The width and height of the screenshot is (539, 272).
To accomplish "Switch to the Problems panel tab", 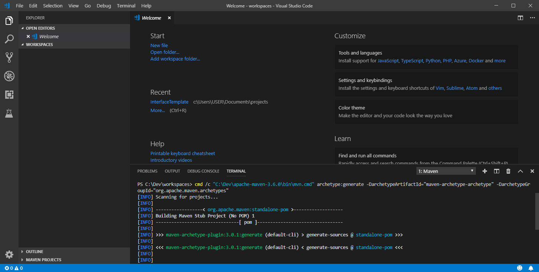I will click(147, 171).
